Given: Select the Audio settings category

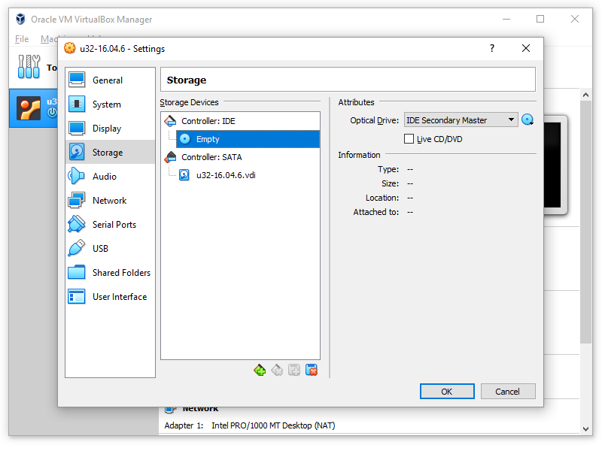Looking at the screenshot, I should [104, 177].
